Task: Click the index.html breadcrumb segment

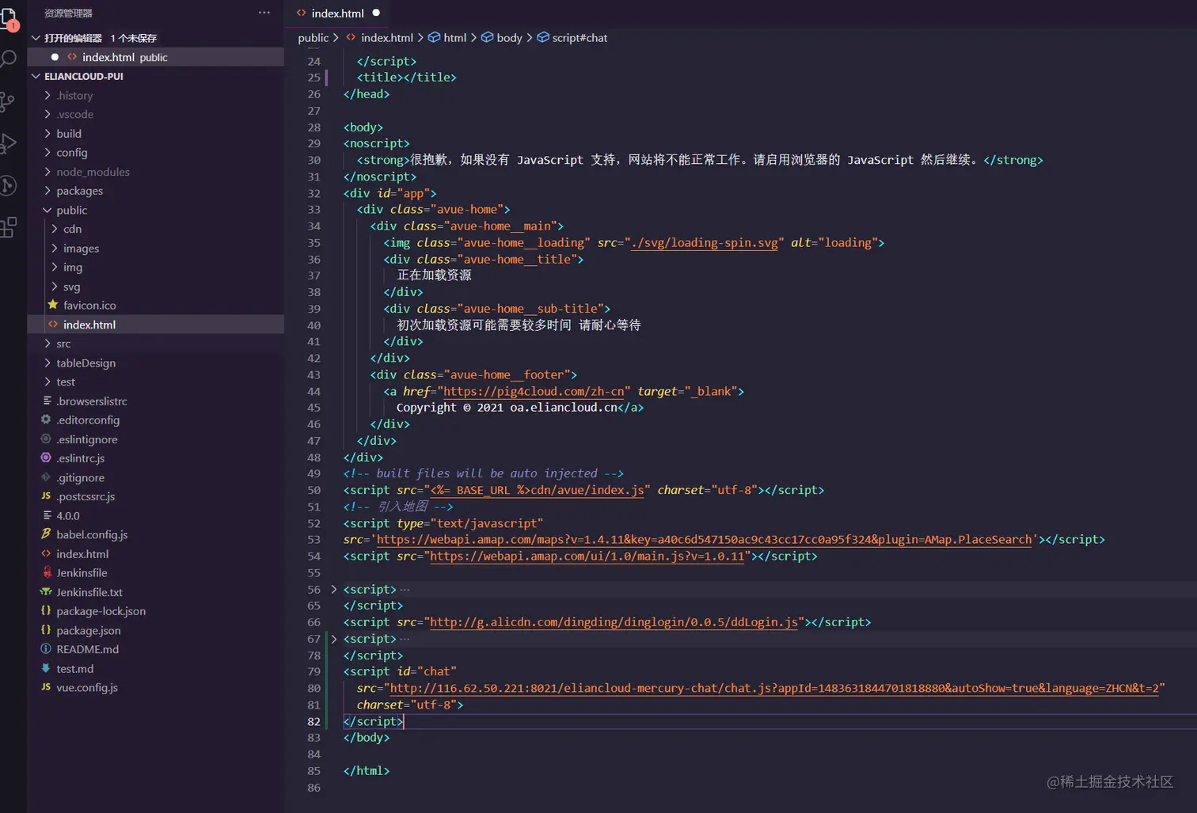Action: point(387,38)
